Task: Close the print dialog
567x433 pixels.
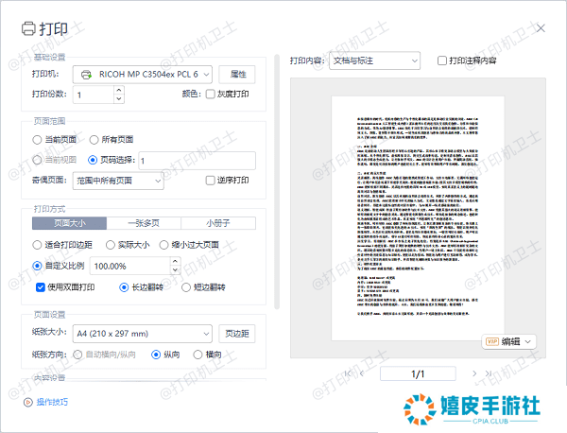Action: click(x=540, y=26)
